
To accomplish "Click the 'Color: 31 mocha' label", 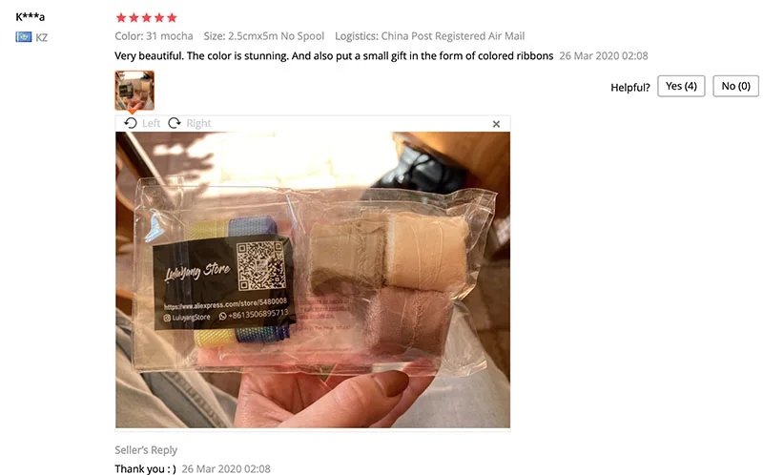I will tap(154, 36).
